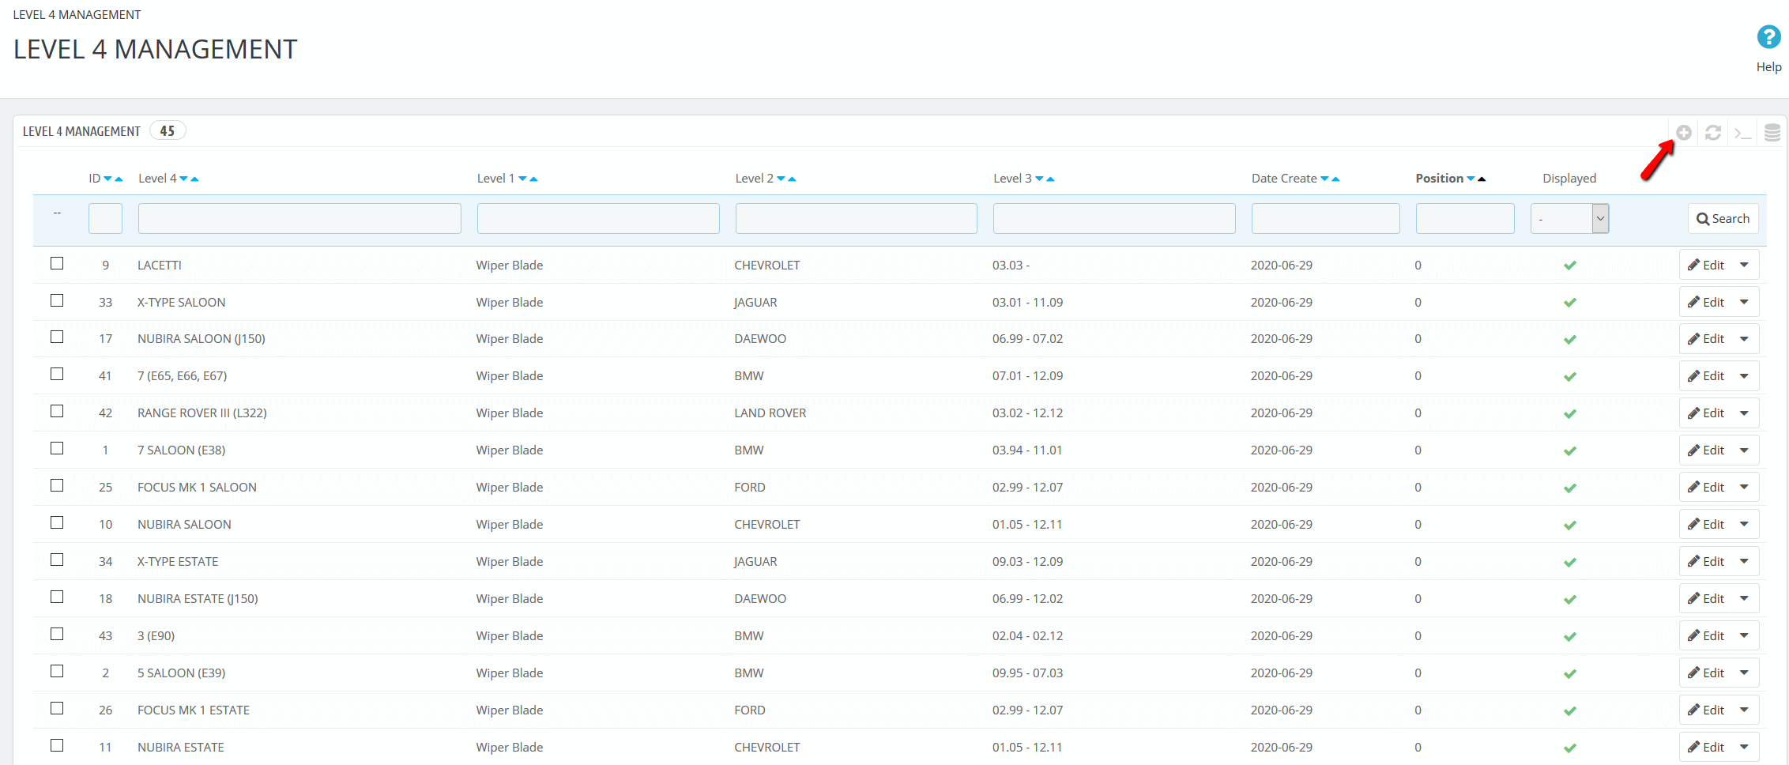Click the Add new Level 4 icon
Image resolution: width=1789 pixels, height=765 pixels.
coord(1684,132)
